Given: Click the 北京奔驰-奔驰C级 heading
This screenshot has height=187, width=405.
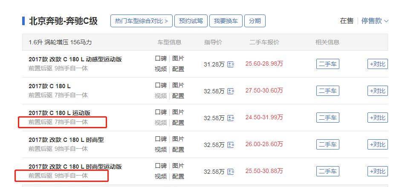Looking at the screenshot, I should click(x=63, y=21).
